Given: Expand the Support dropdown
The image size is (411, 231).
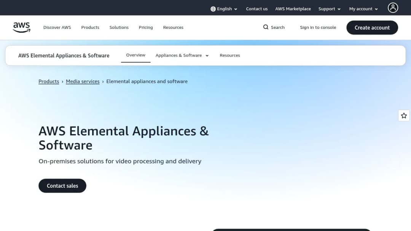Looking at the screenshot, I should coord(330,9).
